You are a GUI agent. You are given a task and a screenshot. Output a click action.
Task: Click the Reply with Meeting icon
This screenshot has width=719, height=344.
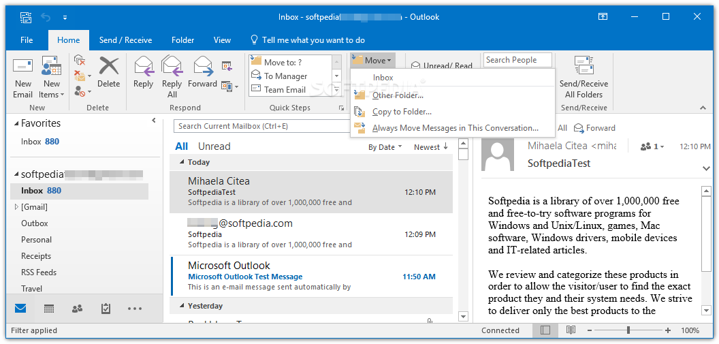(x=227, y=65)
